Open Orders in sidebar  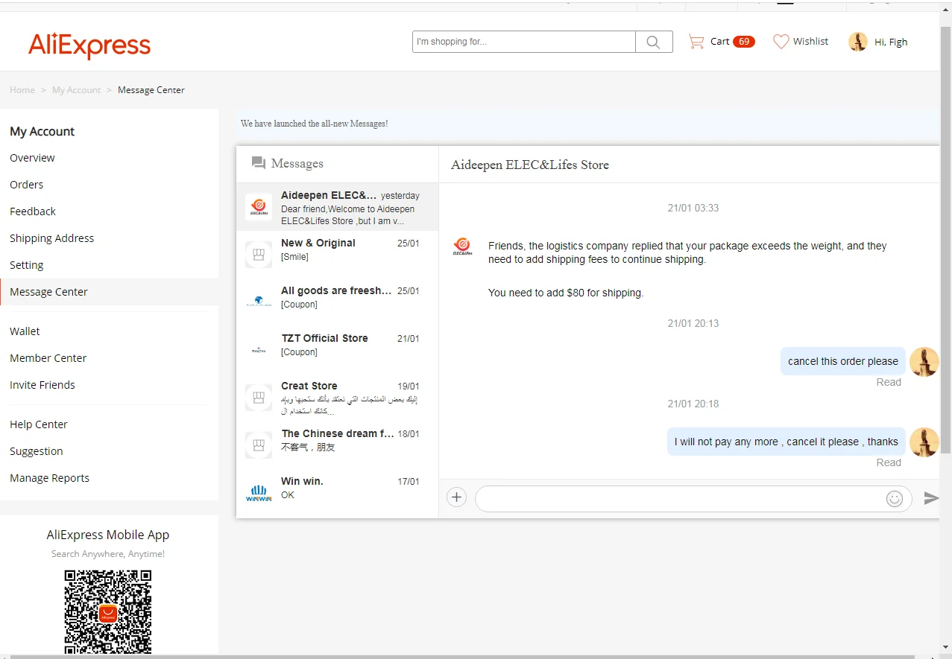tap(26, 185)
